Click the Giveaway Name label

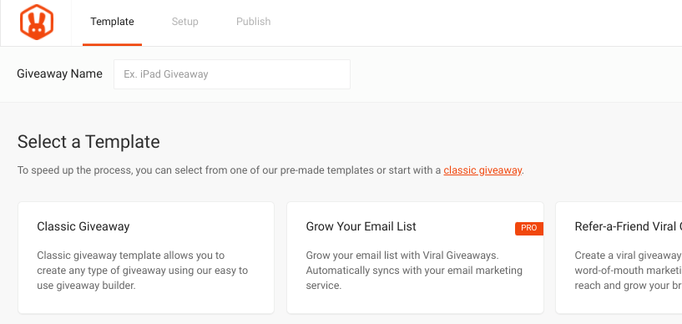59,74
